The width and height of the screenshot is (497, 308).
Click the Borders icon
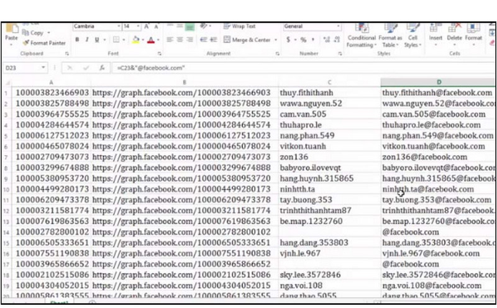116,40
